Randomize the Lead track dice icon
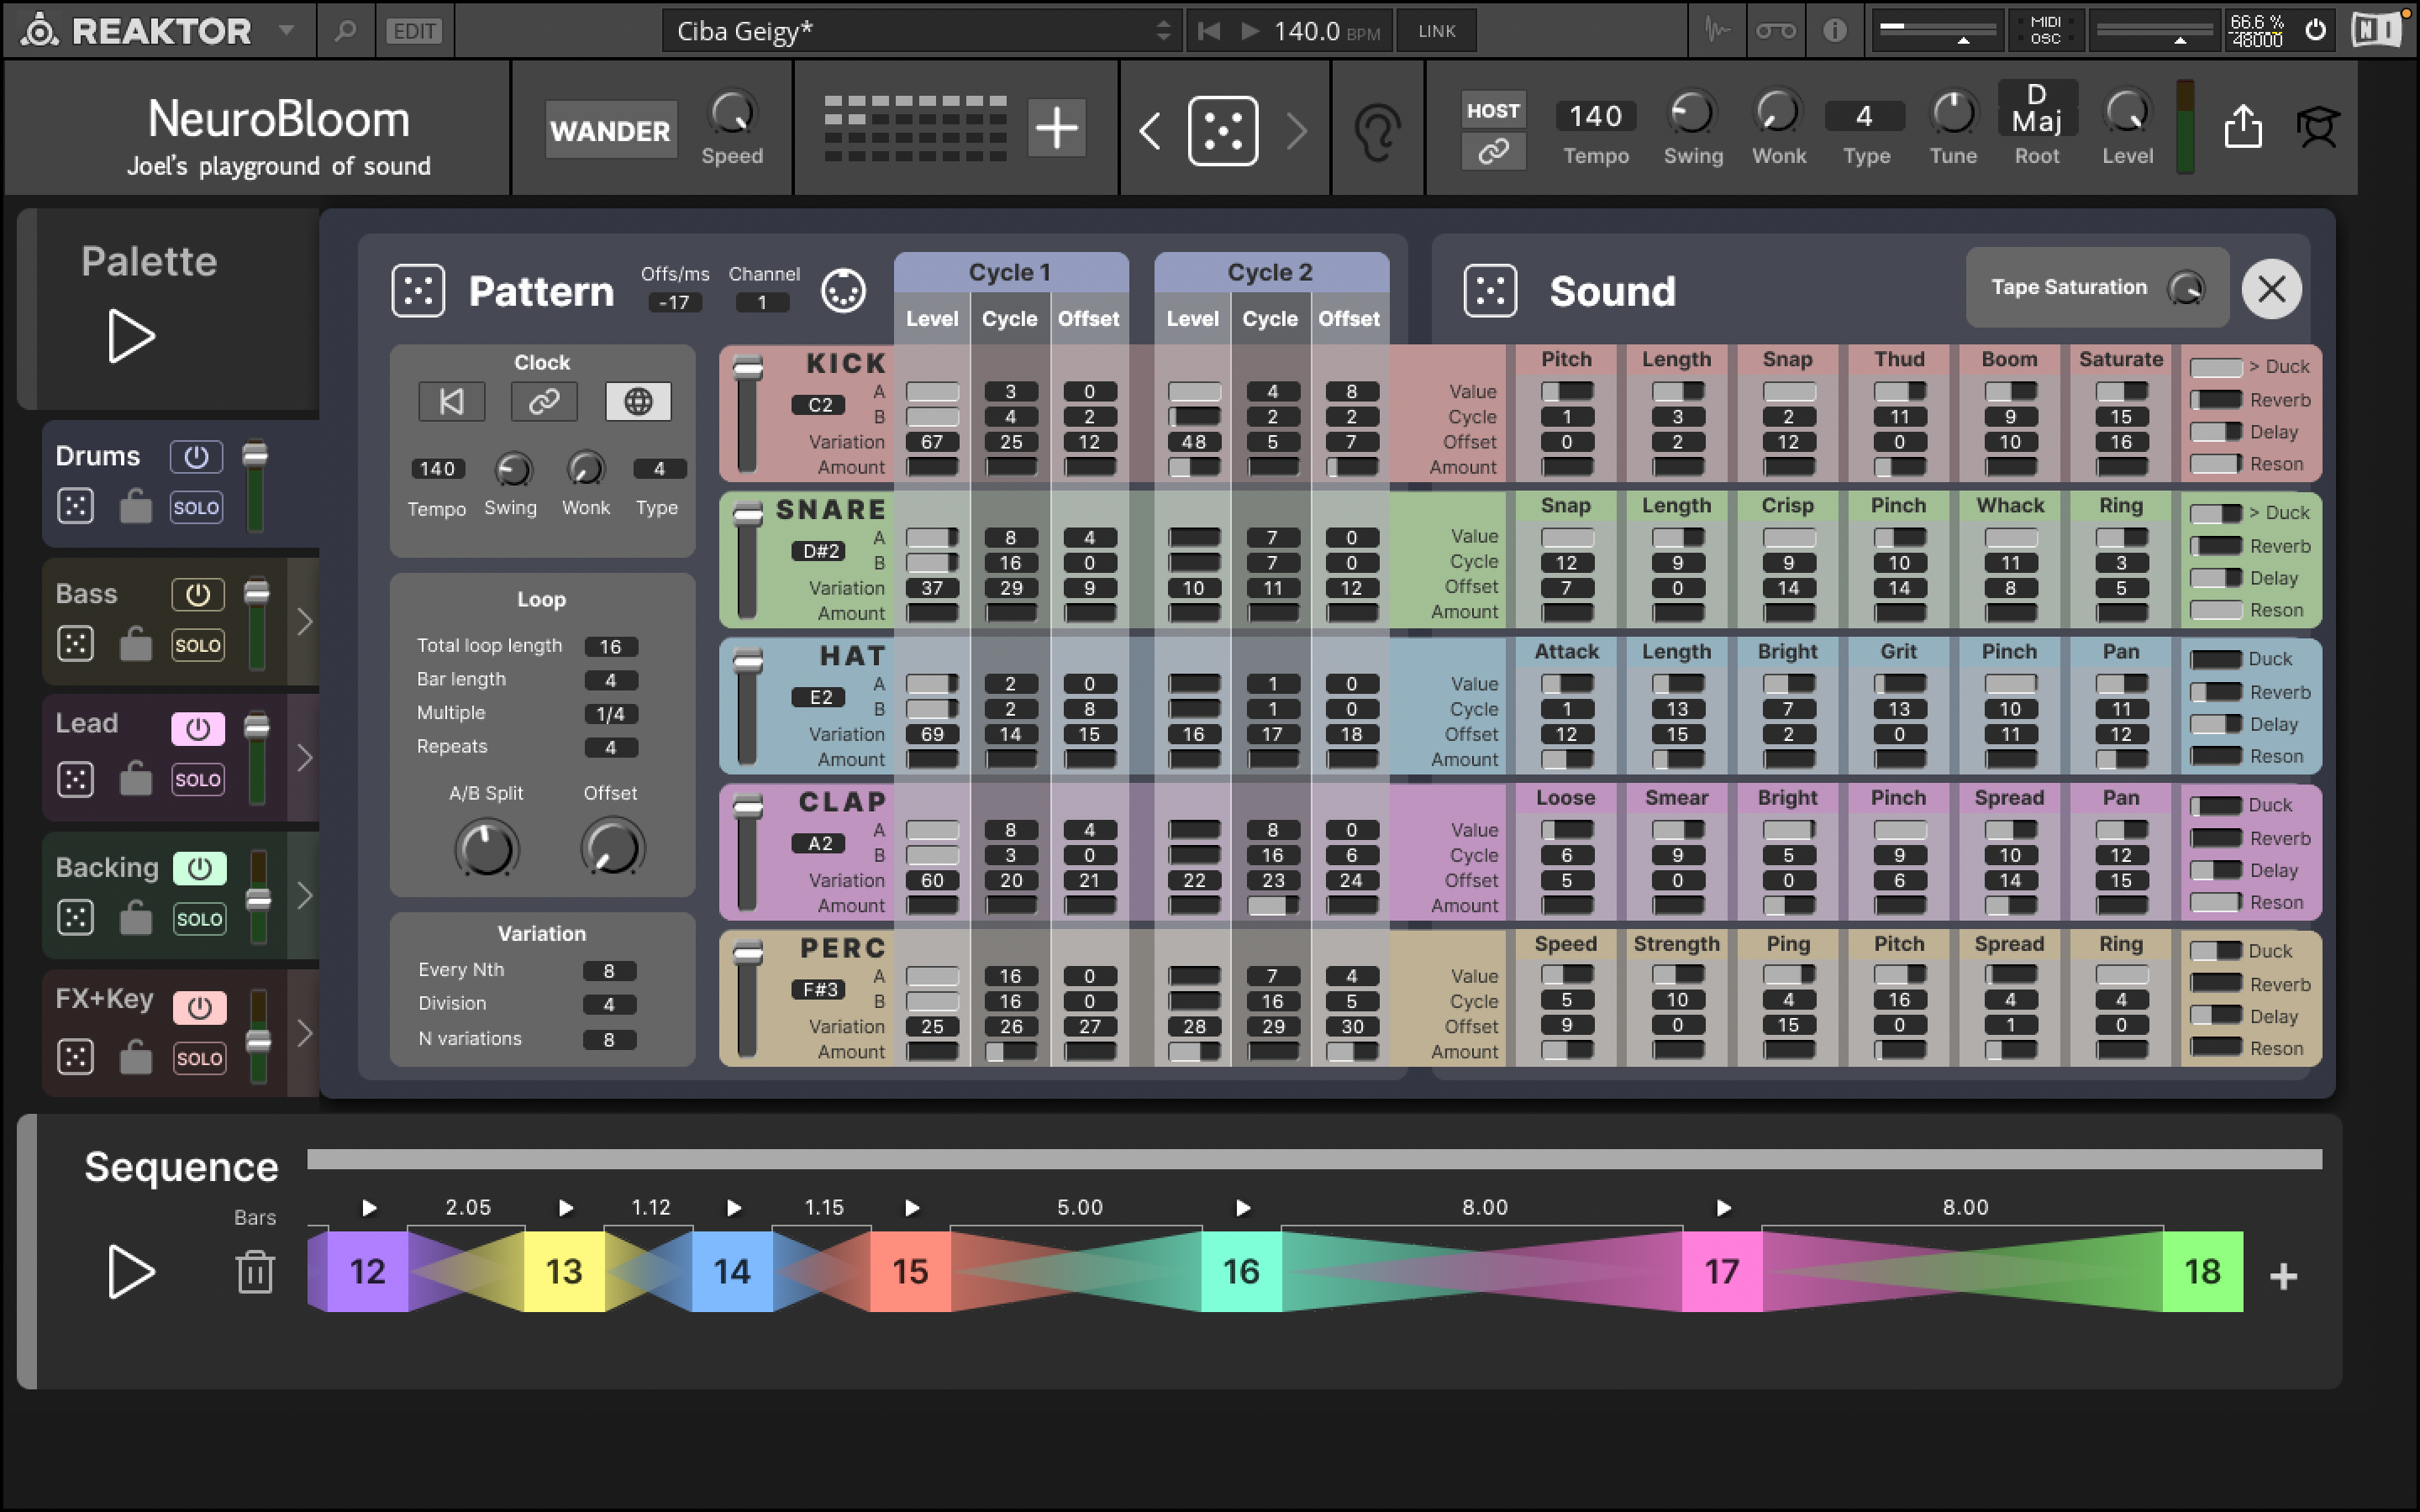The height and width of the screenshot is (1512, 2420). pyautogui.click(x=76, y=779)
